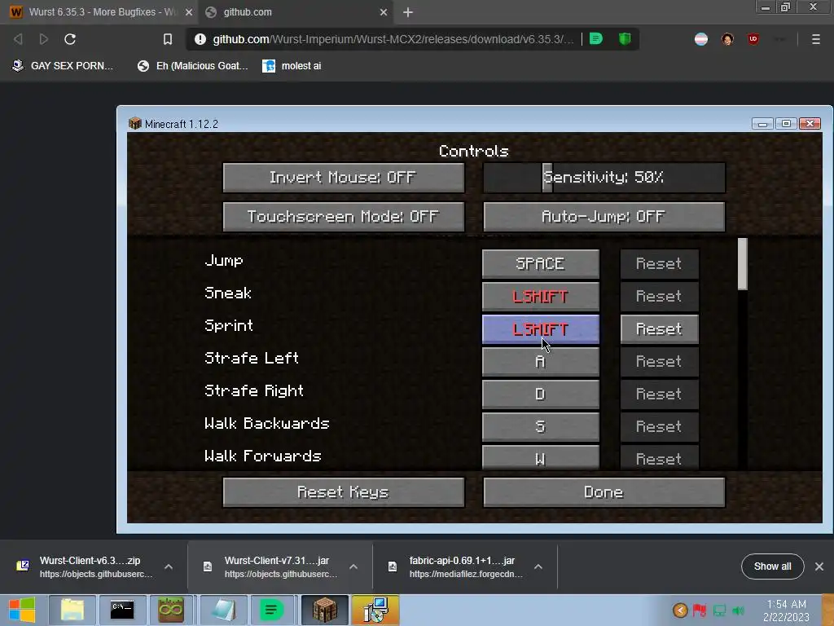
Task: Open the first bookmark in the bookmarks bar
Action: pyautogui.click(x=62, y=66)
